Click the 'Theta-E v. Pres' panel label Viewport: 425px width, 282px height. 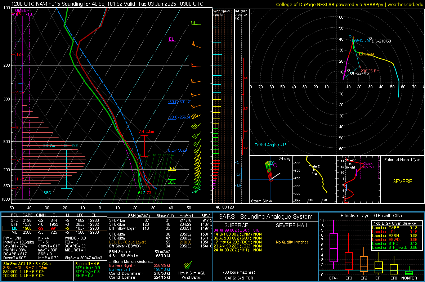pos(314,170)
